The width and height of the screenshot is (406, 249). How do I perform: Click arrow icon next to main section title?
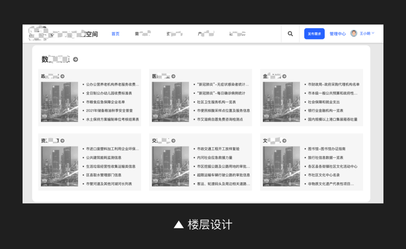[x=76, y=59]
